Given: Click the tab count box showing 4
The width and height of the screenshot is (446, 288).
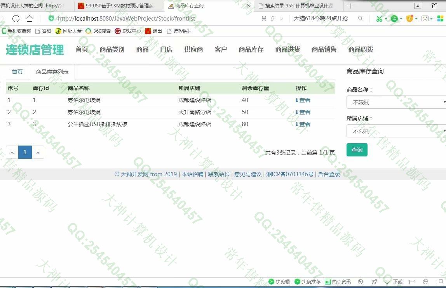Looking at the screenshot, I should point(418,6).
